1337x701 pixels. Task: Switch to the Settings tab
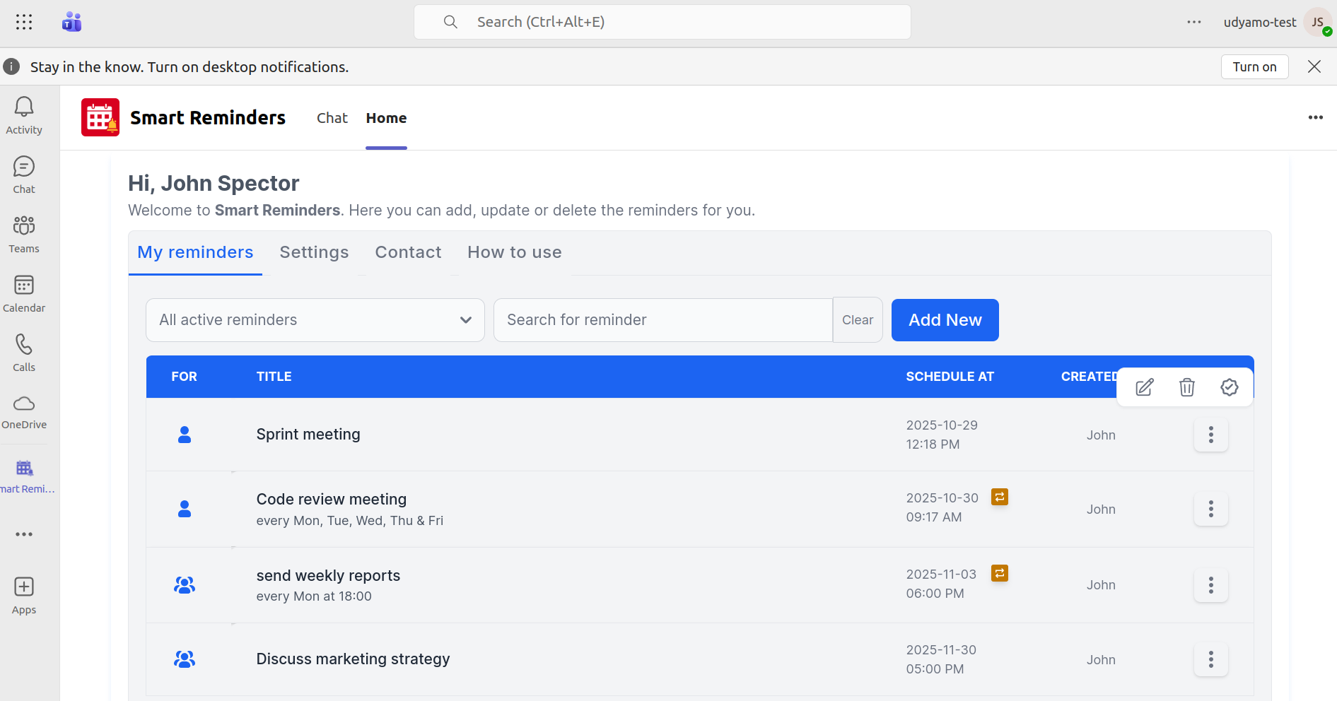314,252
